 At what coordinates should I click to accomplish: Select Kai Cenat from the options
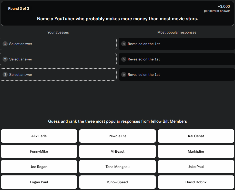click(196, 136)
